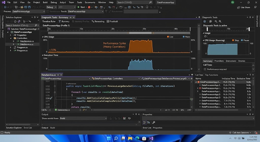The image size is (260, 142).
Task: Click the Remesting toolbar button
Action: click(98, 21)
